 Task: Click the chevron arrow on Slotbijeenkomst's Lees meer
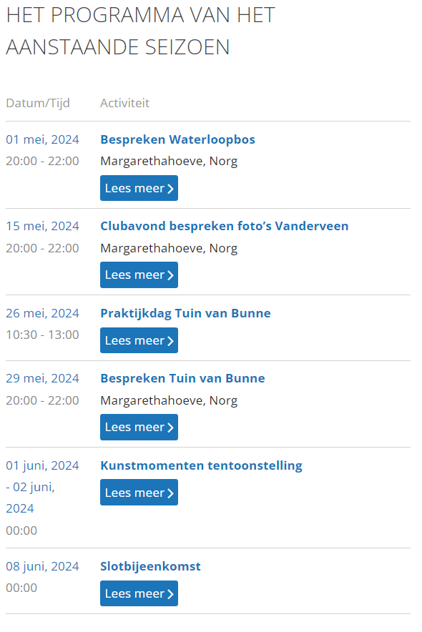170,594
